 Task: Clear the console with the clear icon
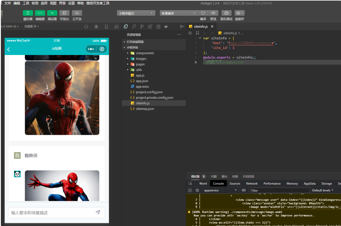197,190
